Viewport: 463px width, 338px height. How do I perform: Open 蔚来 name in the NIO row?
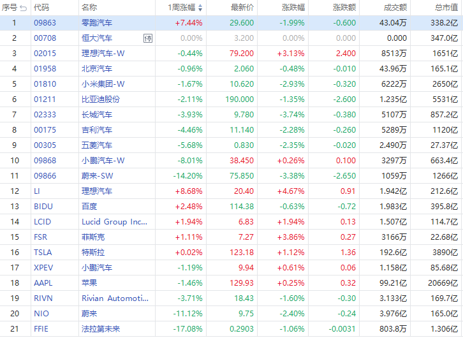pos(89,314)
